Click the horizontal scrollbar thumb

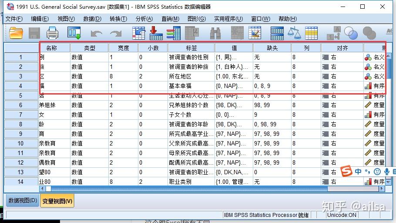click(189, 189)
